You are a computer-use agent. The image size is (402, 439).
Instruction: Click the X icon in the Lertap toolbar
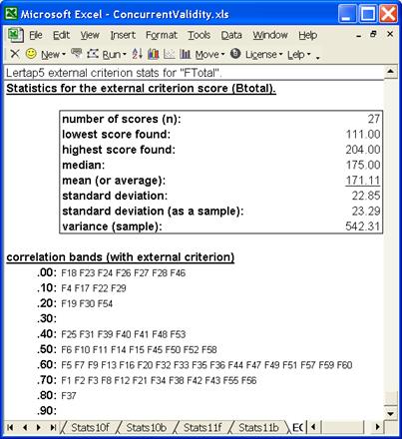click(15, 54)
